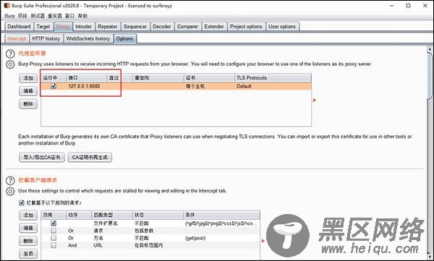Screen dimensions: 434x261
Task: Click 编辑 button beside the intercept rules table
Action: tap(28, 228)
